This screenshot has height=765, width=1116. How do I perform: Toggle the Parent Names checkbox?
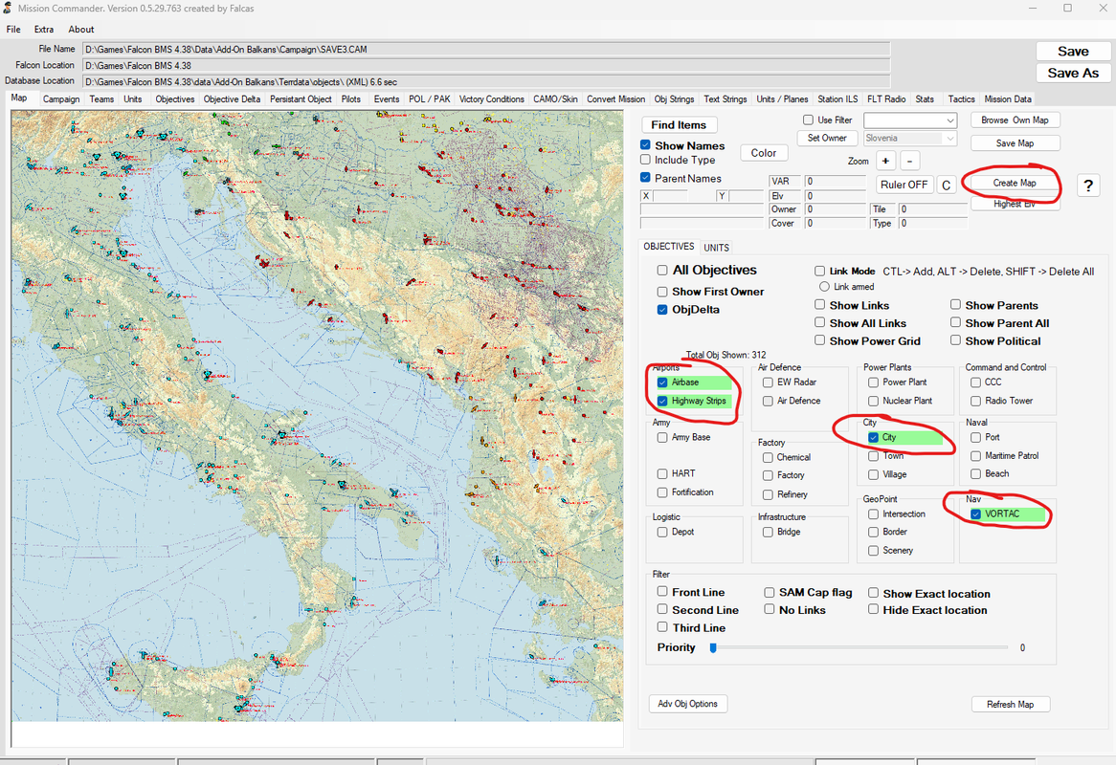(645, 178)
